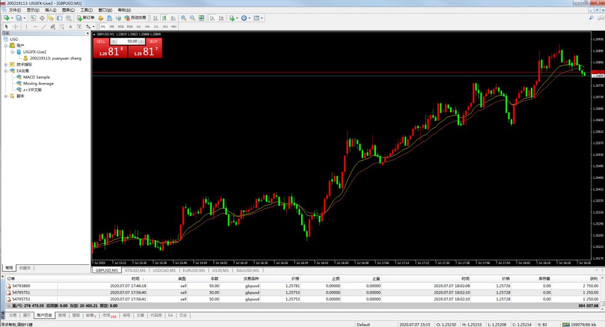
Task: Select the crosshair cursor tool
Action: point(16,26)
